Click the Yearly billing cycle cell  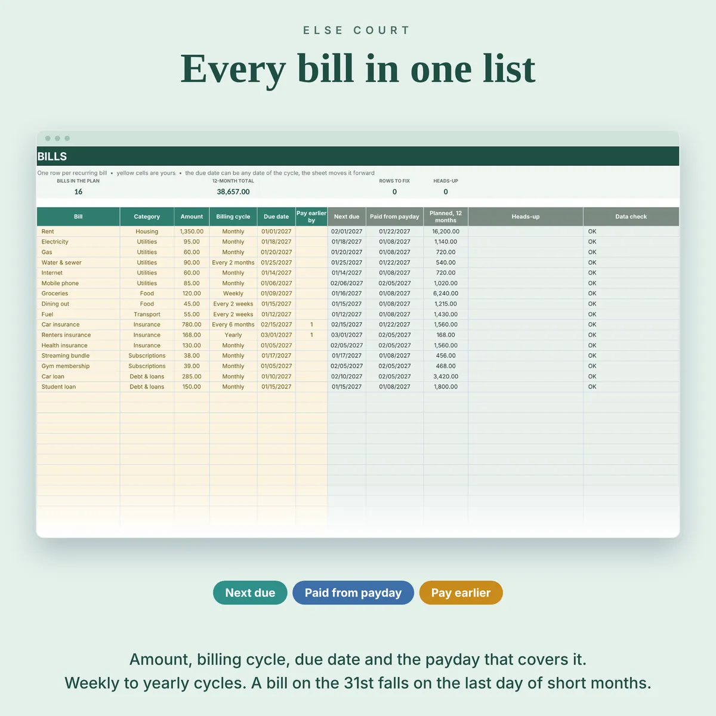(x=233, y=335)
